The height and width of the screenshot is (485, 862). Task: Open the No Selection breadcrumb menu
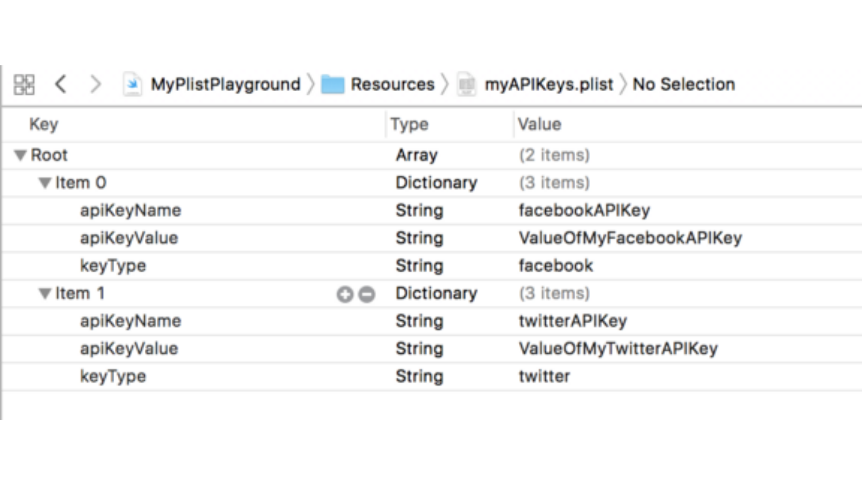[684, 84]
